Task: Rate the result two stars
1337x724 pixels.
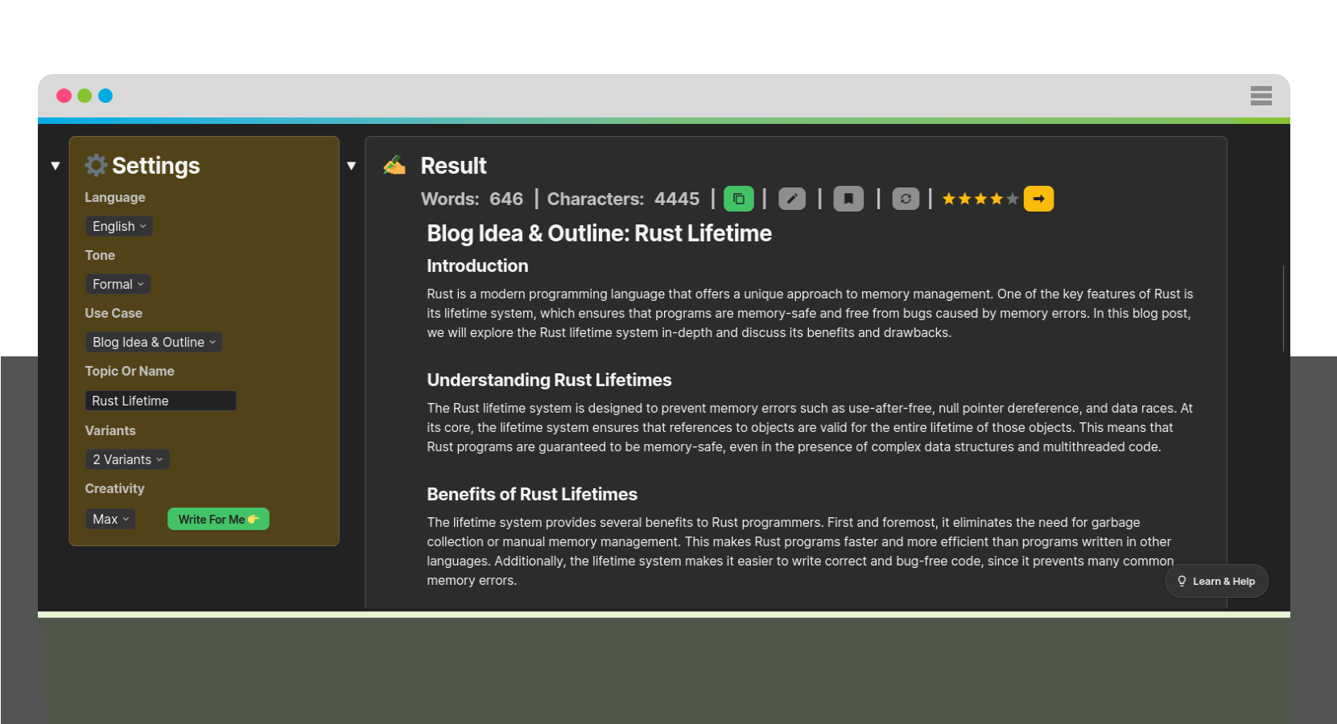Action: [x=964, y=199]
